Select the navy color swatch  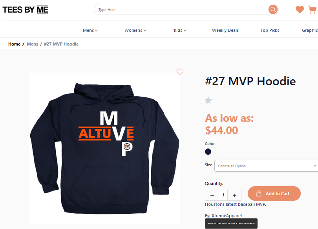208,152
